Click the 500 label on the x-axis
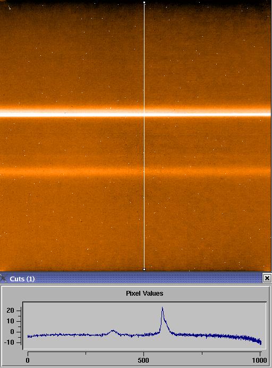This screenshot has width=272, height=368. pyautogui.click(x=143, y=360)
